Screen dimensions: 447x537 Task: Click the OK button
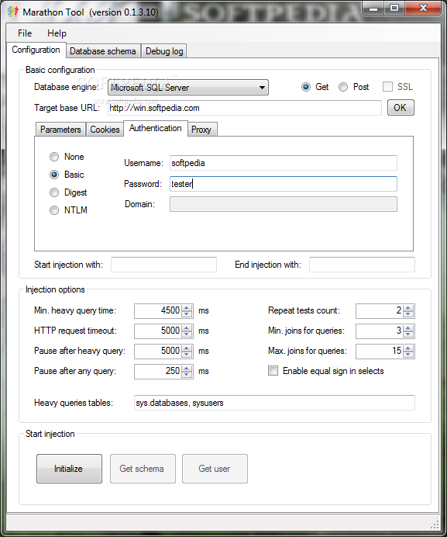tap(401, 108)
